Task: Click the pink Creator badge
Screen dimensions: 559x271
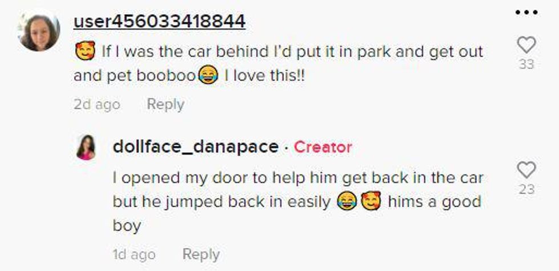Action: coord(323,147)
